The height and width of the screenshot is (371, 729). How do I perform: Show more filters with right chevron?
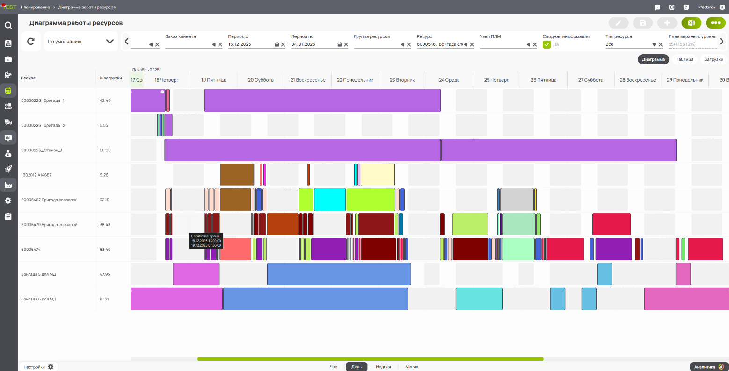[x=722, y=41]
